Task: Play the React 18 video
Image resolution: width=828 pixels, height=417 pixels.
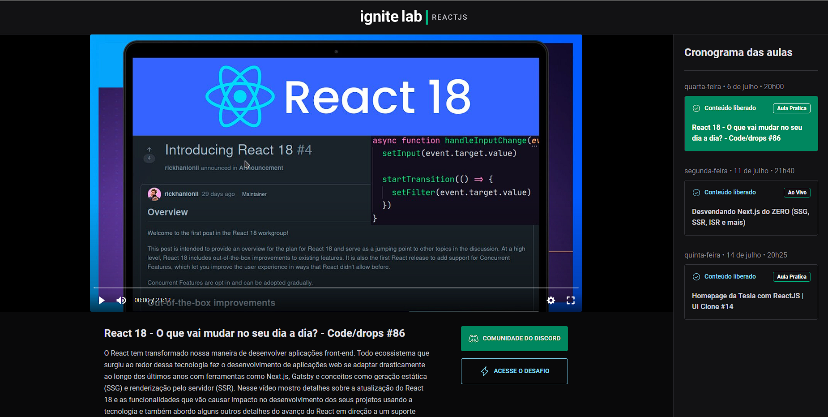Action: coord(102,300)
